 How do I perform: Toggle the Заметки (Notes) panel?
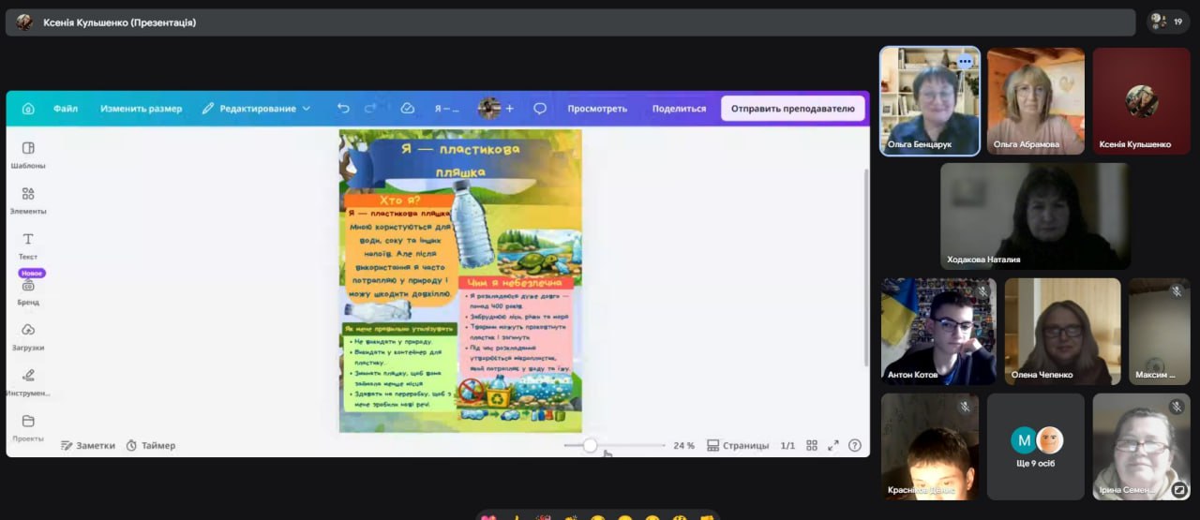click(x=88, y=446)
